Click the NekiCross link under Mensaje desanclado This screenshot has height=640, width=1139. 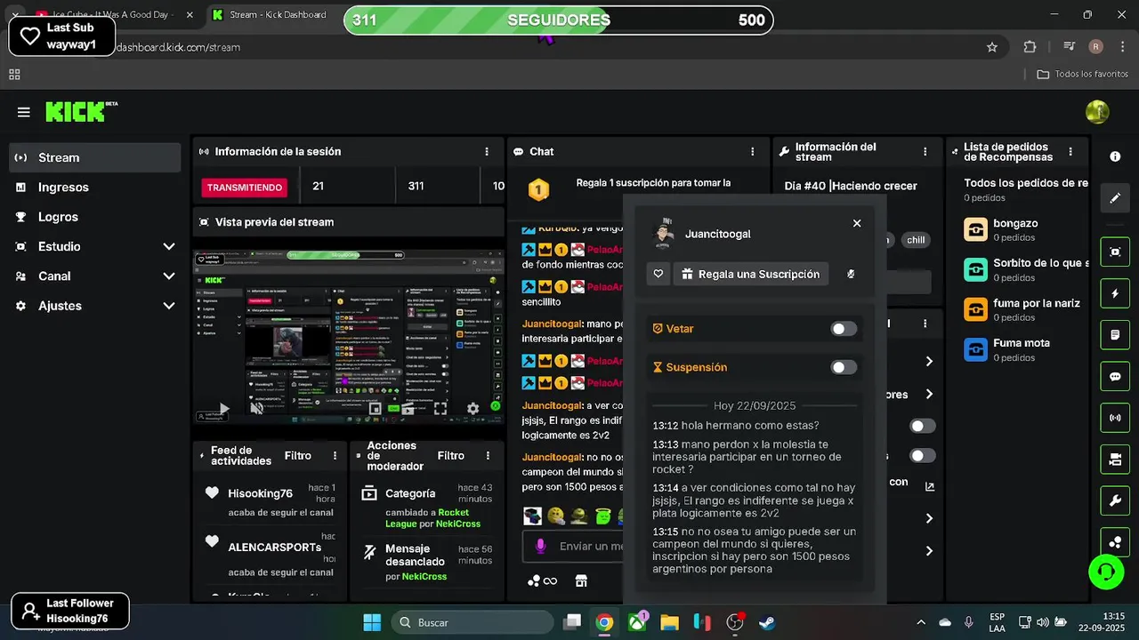click(424, 577)
